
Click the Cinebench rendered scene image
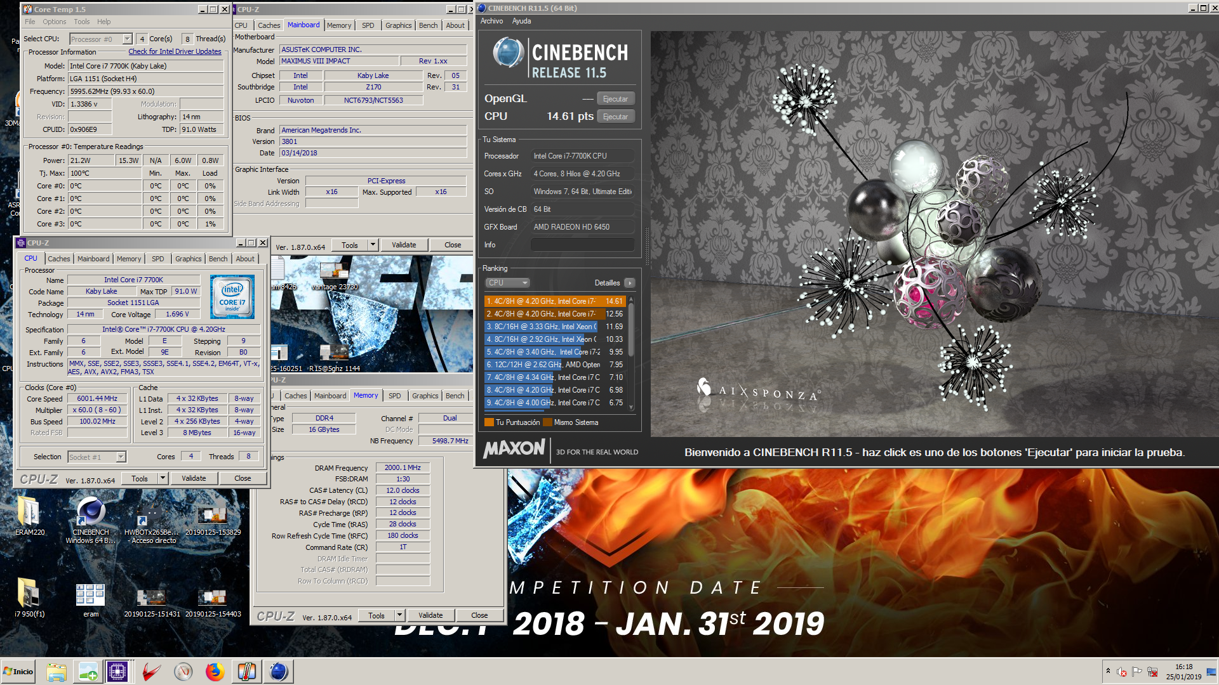click(x=935, y=233)
